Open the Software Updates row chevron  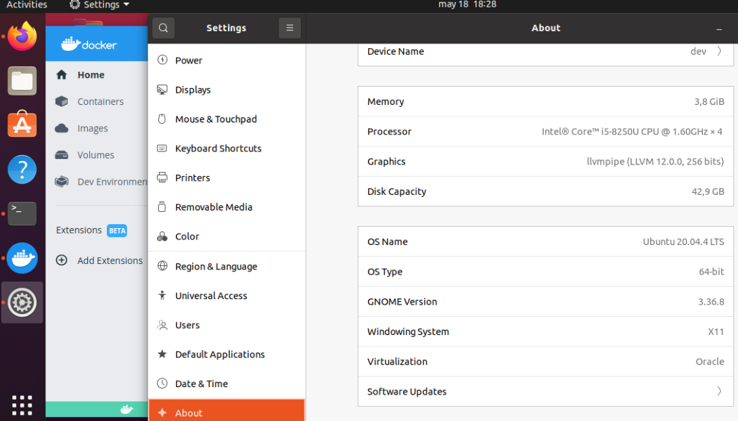719,391
